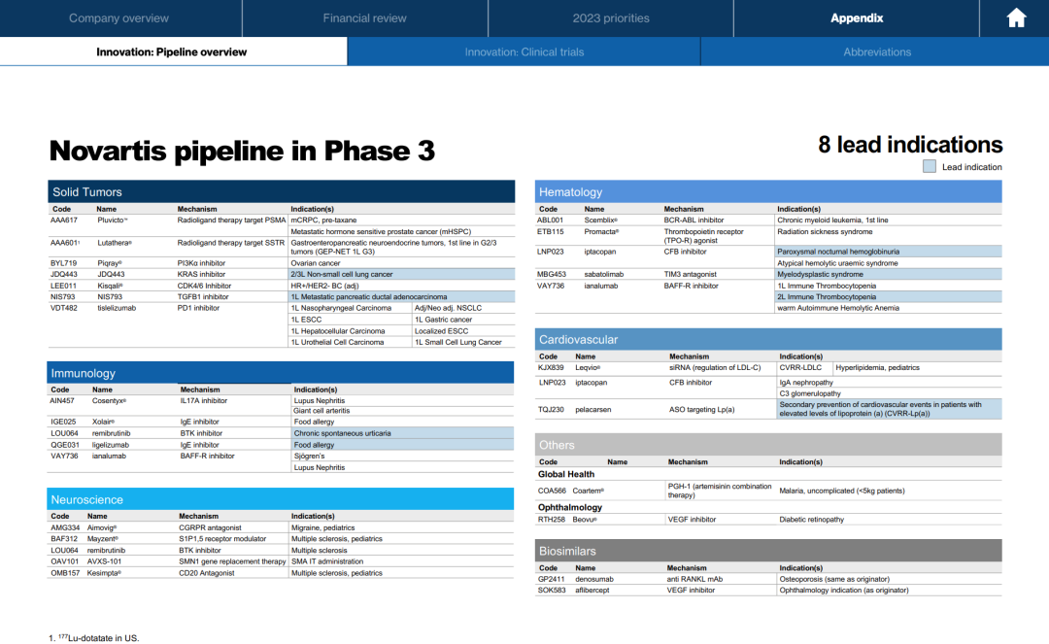Open the Company overview section
Screen dimensions: 1049x644
(x=119, y=18)
